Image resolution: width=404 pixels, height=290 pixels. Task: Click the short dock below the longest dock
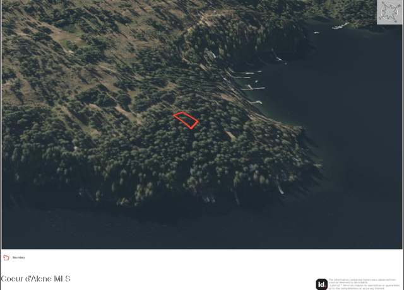(x=255, y=102)
